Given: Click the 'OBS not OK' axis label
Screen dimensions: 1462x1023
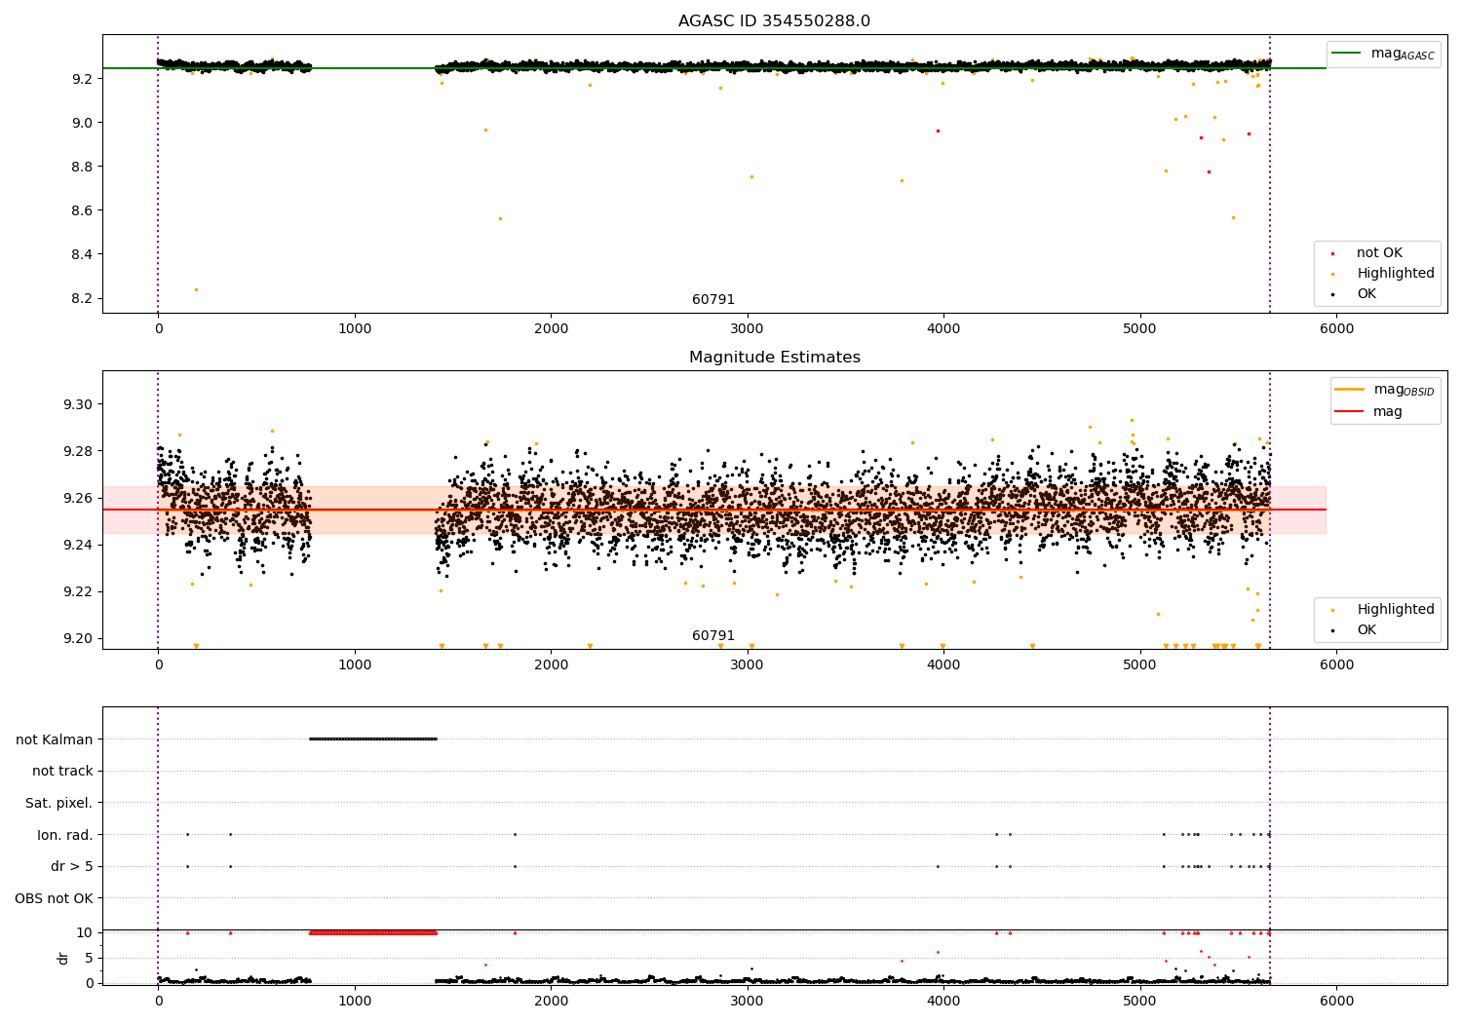Looking at the screenshot, I should pyautogui.click(x=54, y=898).
